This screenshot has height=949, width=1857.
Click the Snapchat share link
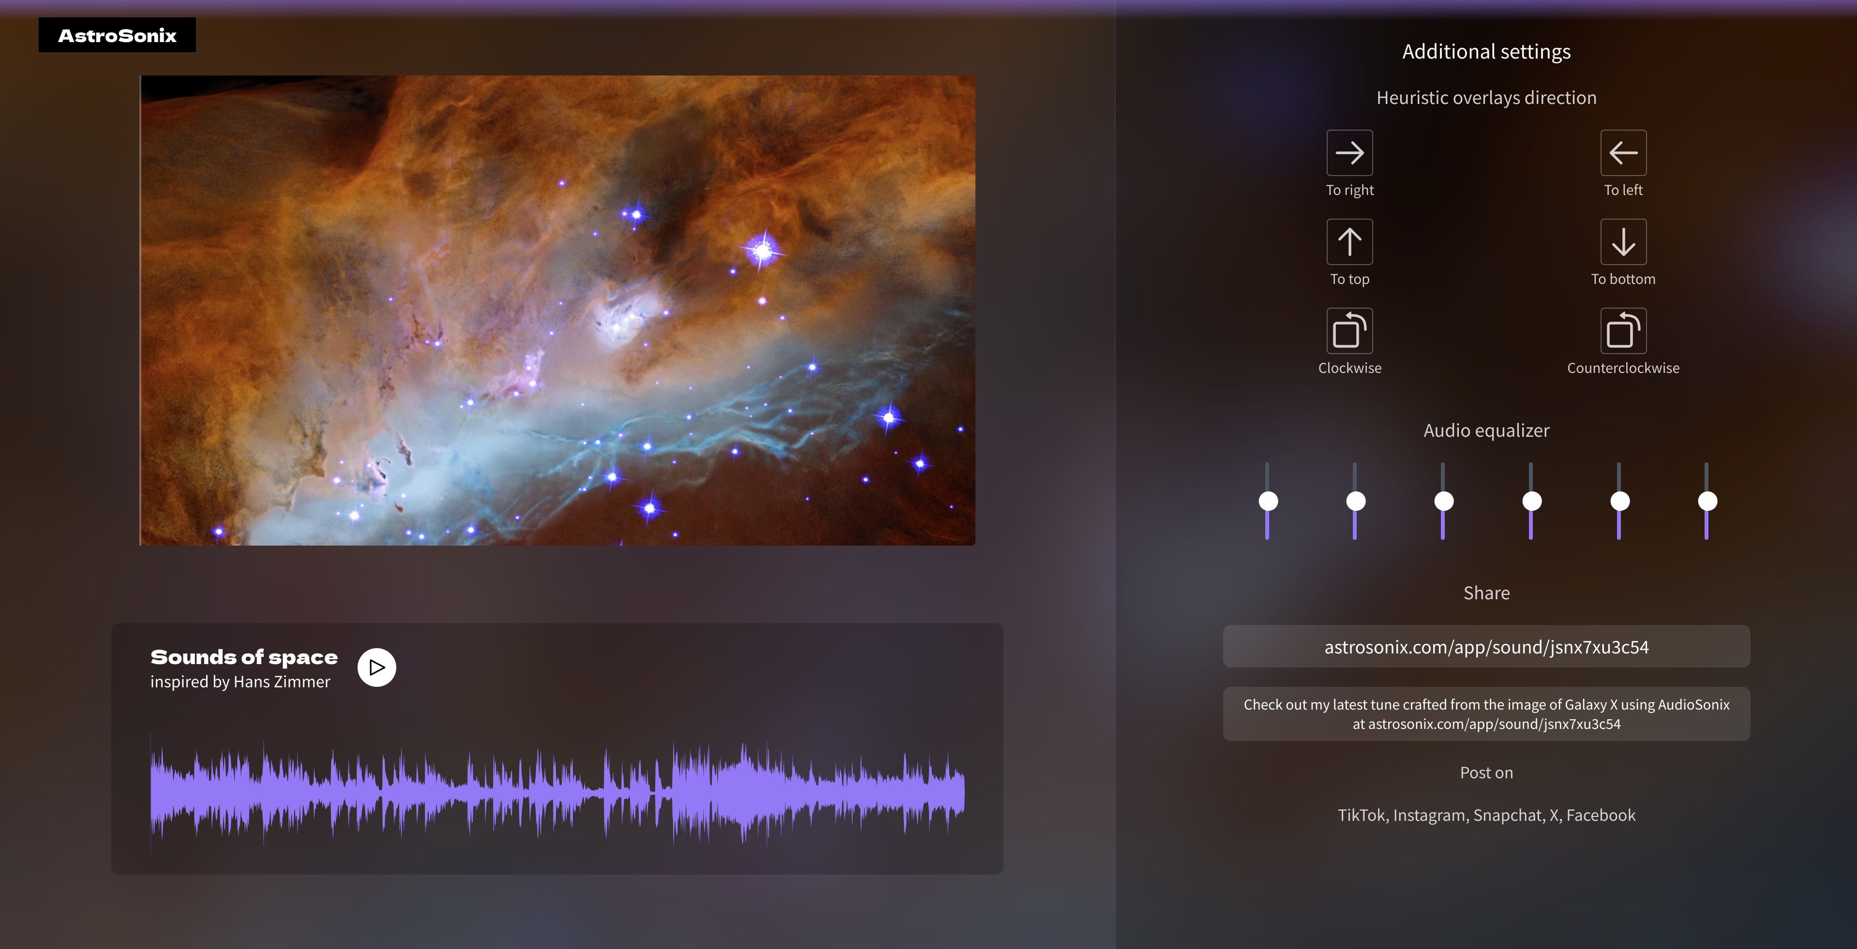pyautogui.click(x=1507, y=815)
